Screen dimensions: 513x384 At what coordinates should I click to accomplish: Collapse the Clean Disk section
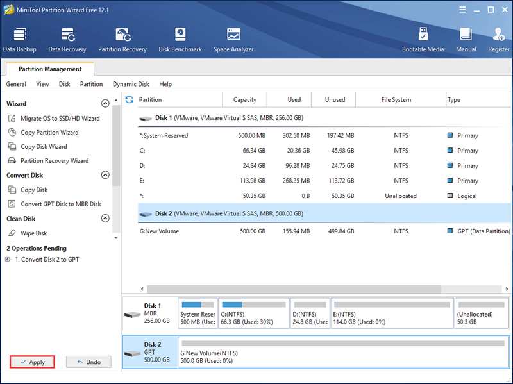105,218
